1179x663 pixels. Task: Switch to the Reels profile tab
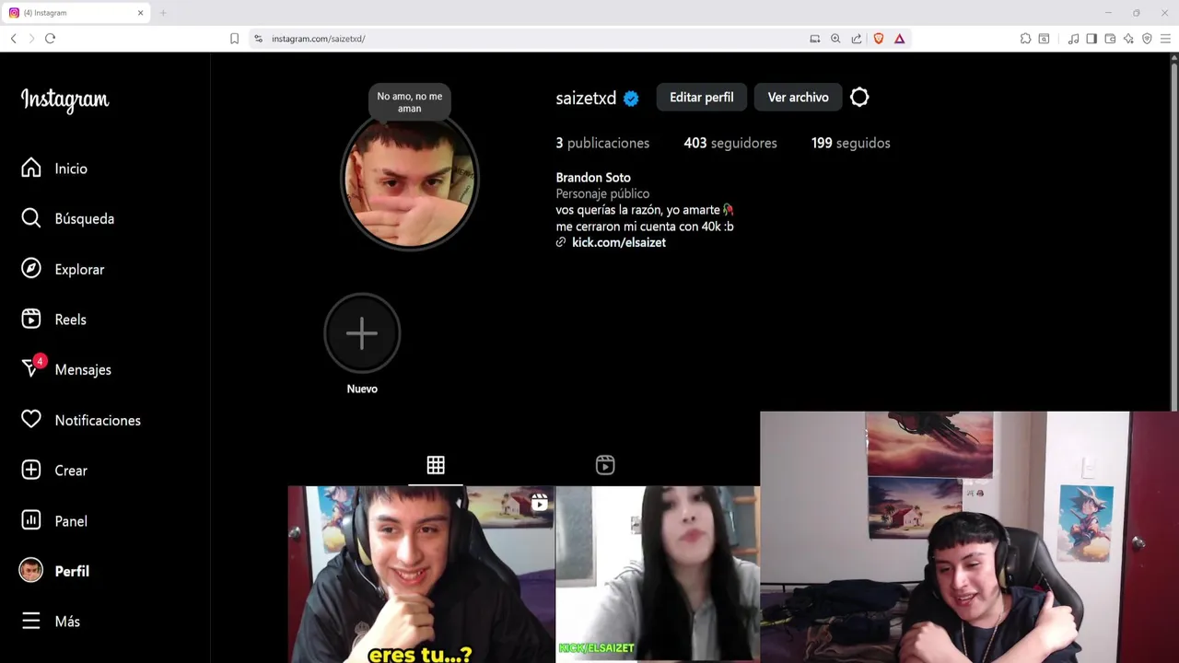click(x=605, y=465)
